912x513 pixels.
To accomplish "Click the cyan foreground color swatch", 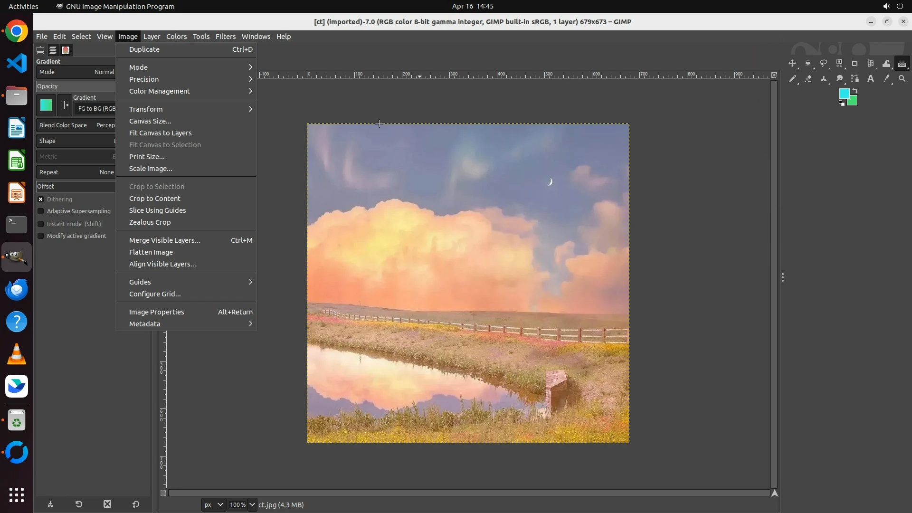I will [844, 93].
